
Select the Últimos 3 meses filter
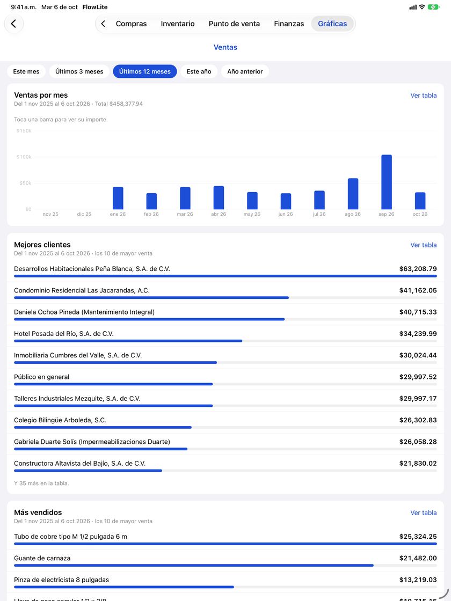[x=79, y=71]
